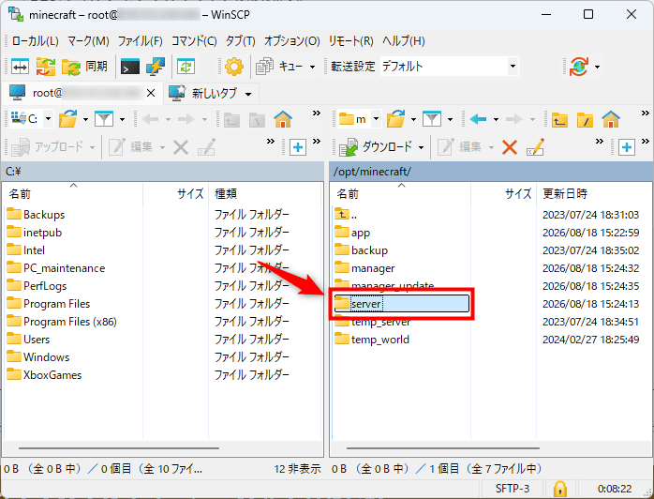The height and width of the screenshot is (499, 654).
Task: Click the キュー queue button
Action: [278, 67]
